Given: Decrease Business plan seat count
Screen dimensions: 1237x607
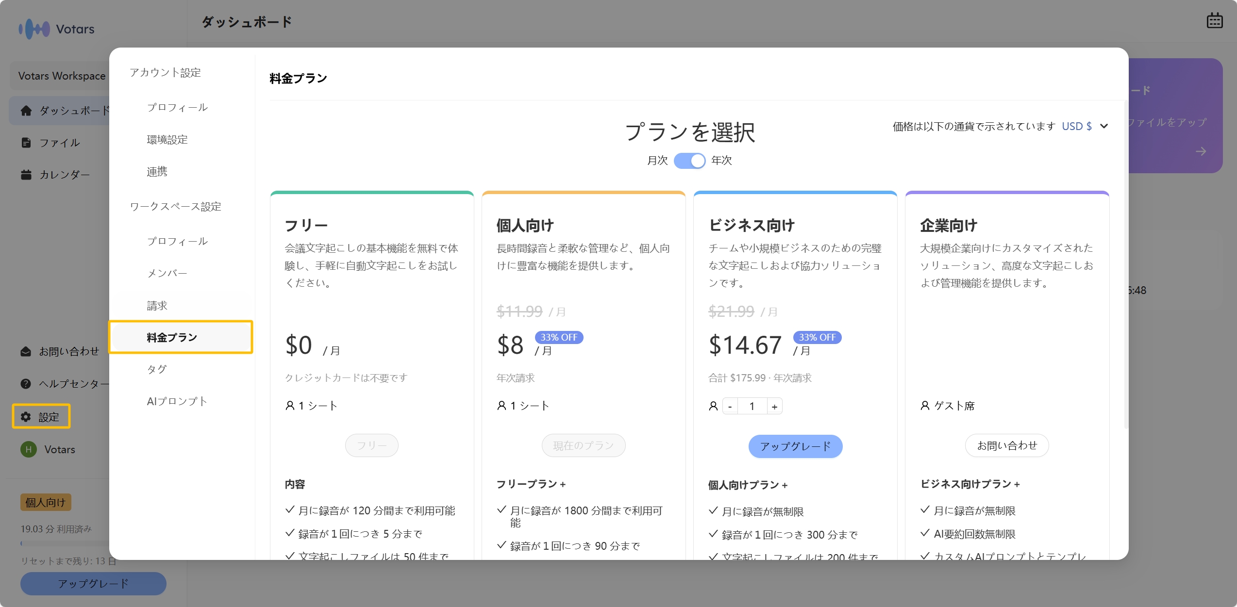Looking at the screenshot, I should [x=730, y=407].
